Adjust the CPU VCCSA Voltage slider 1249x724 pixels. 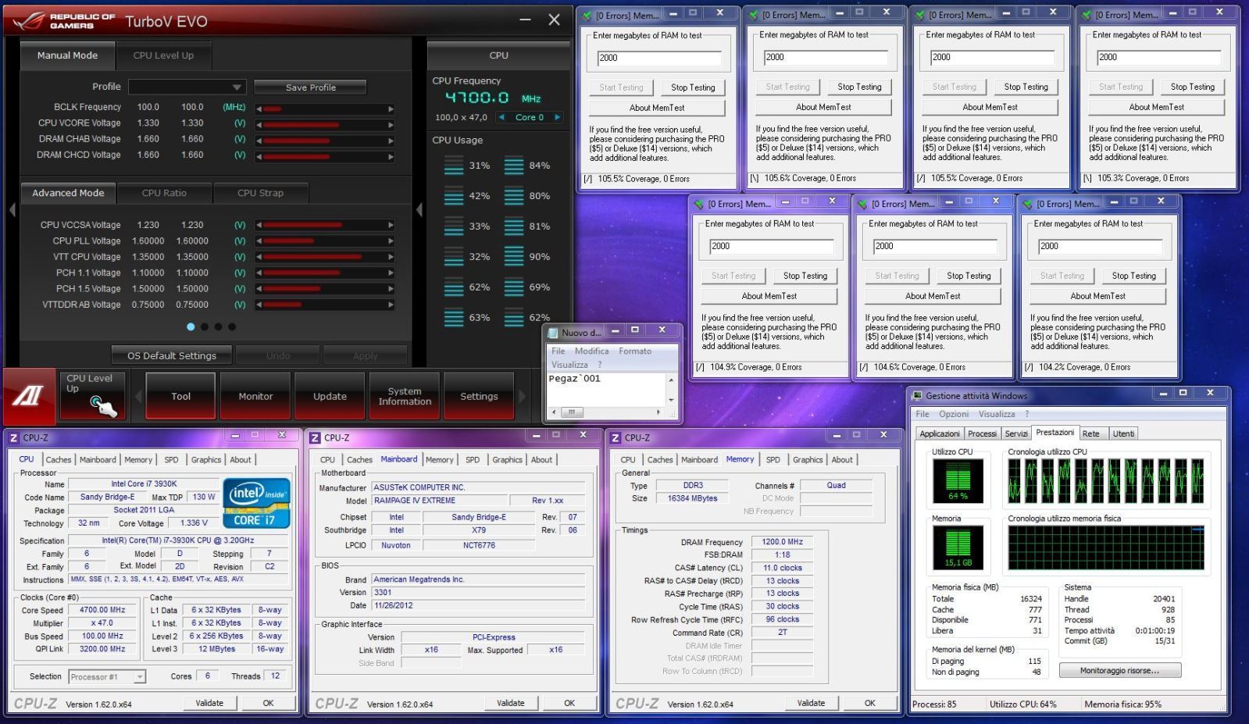point(325,226)
